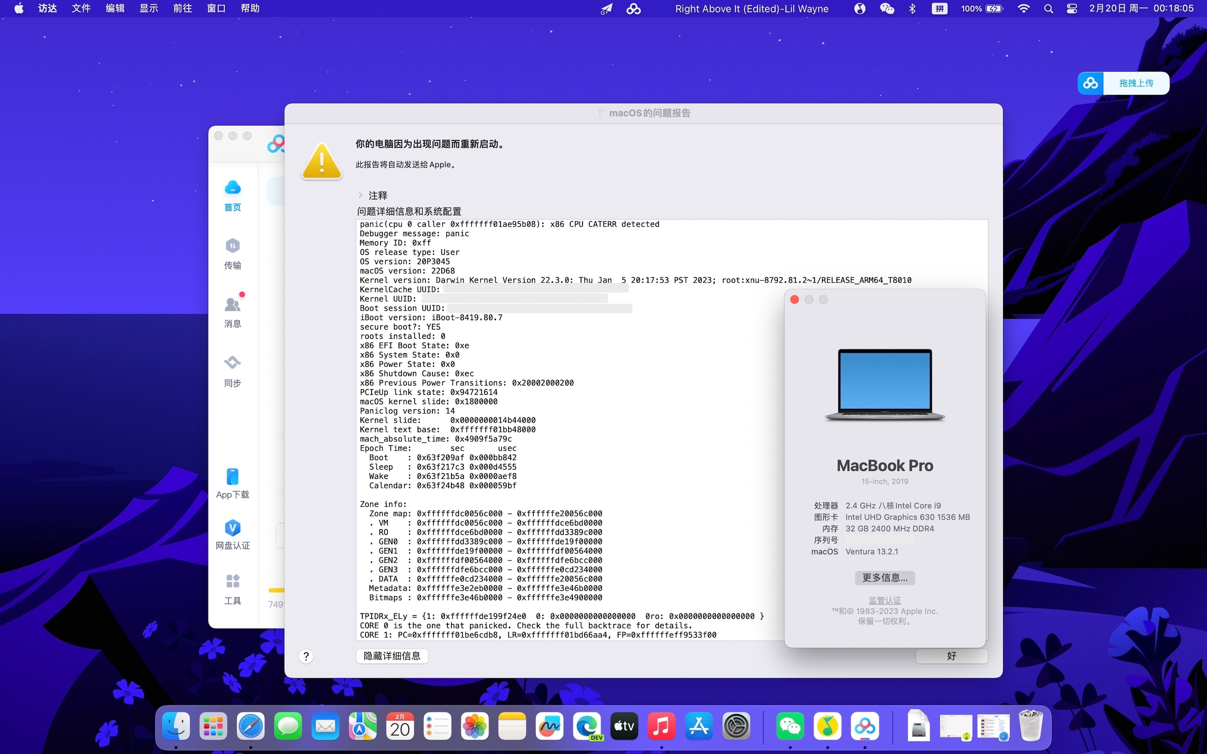Click 隐藏详细信息 to hide details
1207x754 pixels.
pos(391,656)
